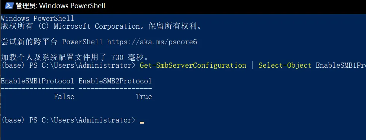366x140 pixels.
Task: Click the https://aka.ms/pscore6 link text
Action: (152, 42)
